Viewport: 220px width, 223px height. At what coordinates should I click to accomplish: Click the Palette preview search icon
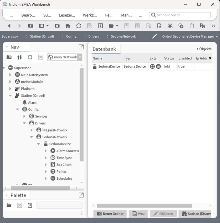(30, 205)
